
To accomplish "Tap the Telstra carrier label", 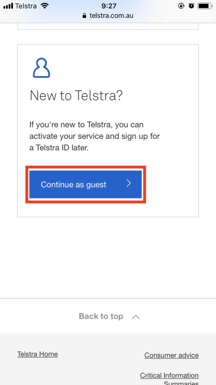I will 27,6.
